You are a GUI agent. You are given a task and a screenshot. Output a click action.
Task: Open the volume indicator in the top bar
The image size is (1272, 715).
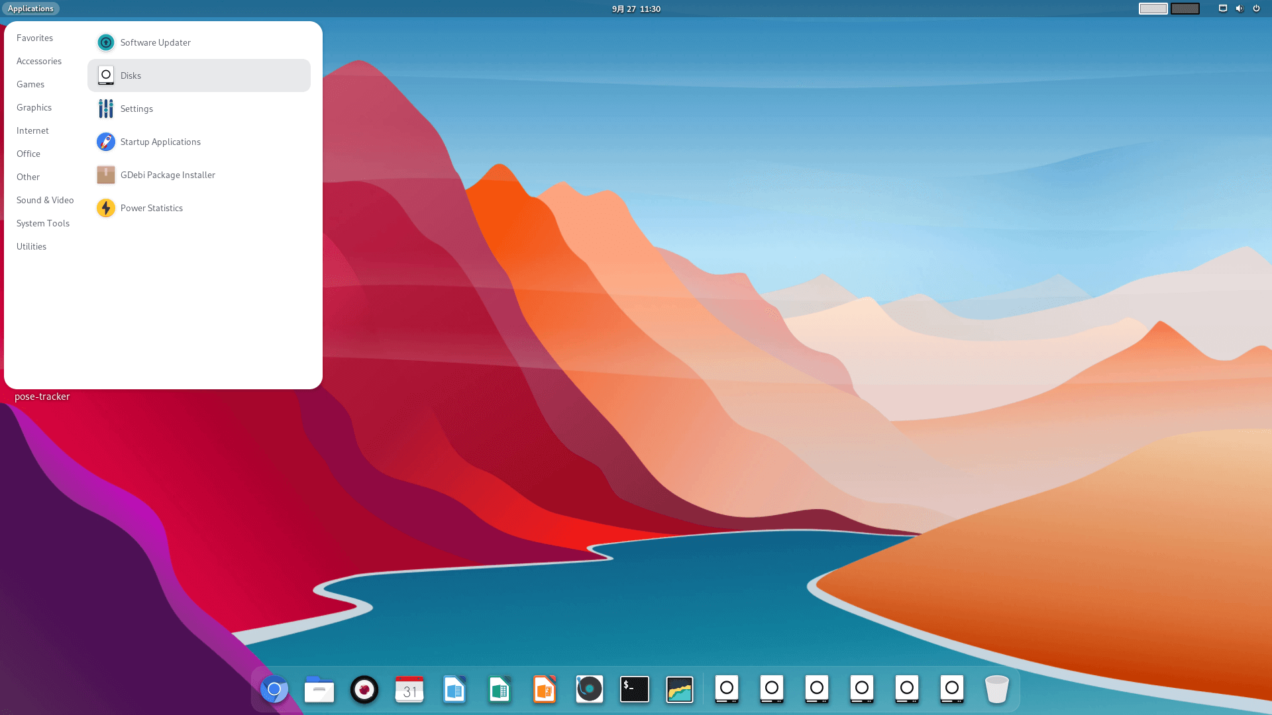pos(1240,9)
